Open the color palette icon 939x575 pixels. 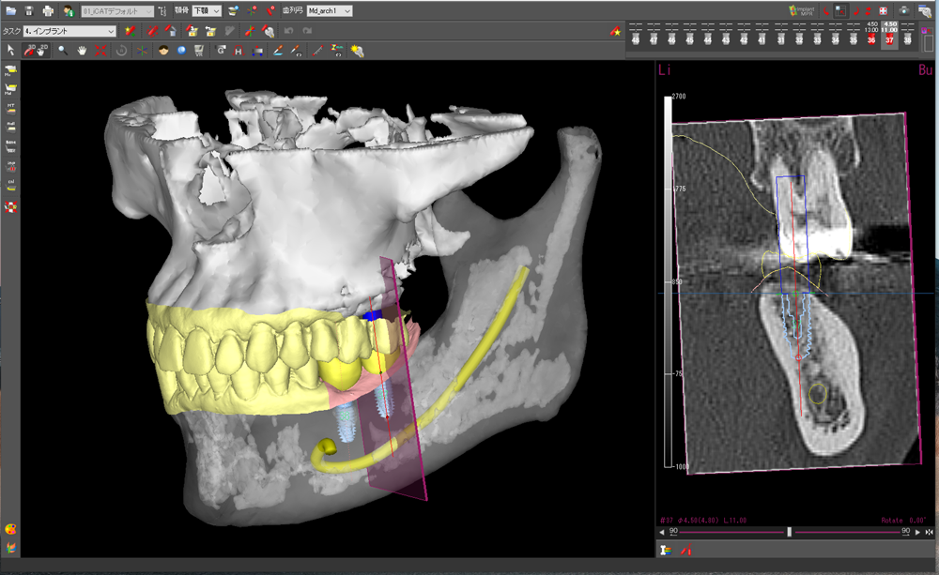click(x=10, y=529)
